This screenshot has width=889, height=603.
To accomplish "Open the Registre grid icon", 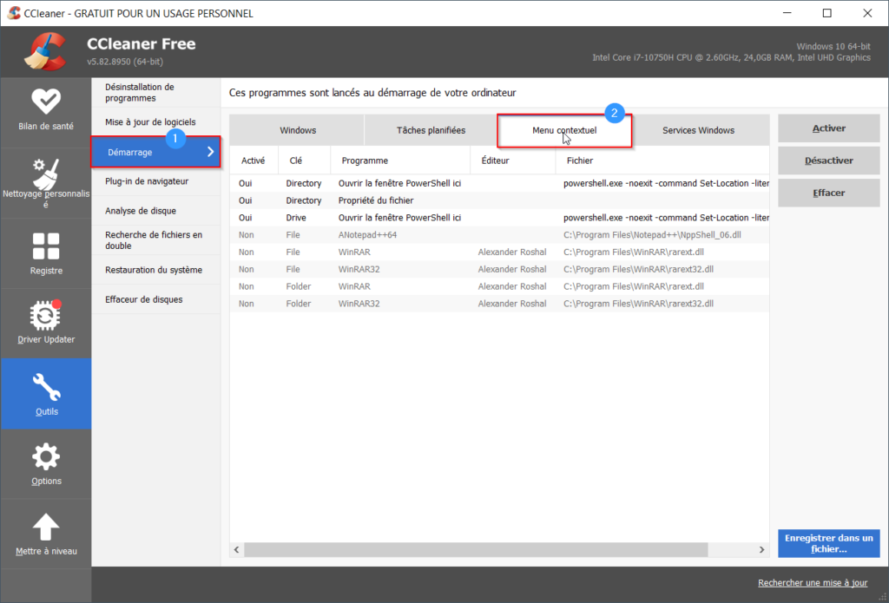I will 45,246.
